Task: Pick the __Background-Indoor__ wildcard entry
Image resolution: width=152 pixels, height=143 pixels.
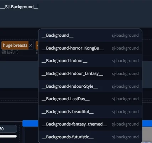Action: [90, 61]
